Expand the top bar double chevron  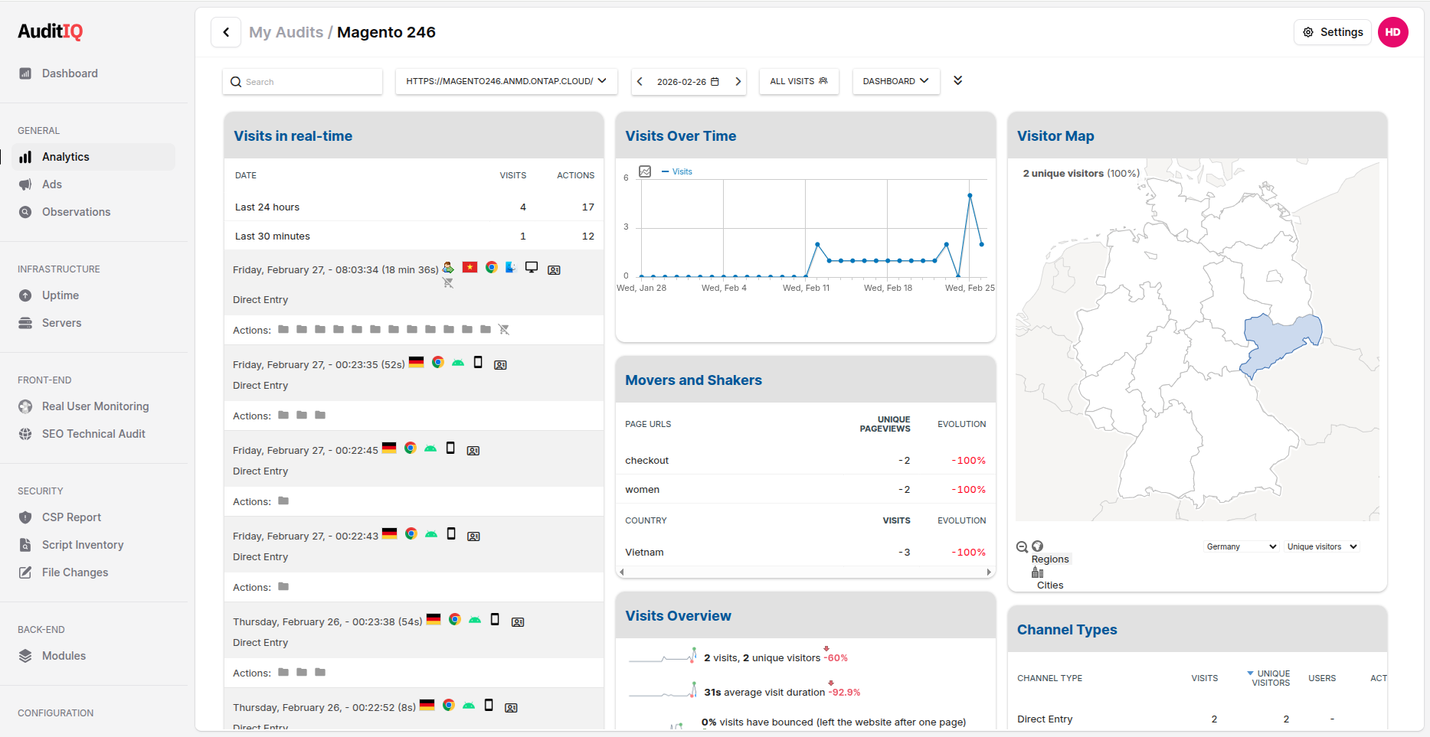click(x=957, y=80)
